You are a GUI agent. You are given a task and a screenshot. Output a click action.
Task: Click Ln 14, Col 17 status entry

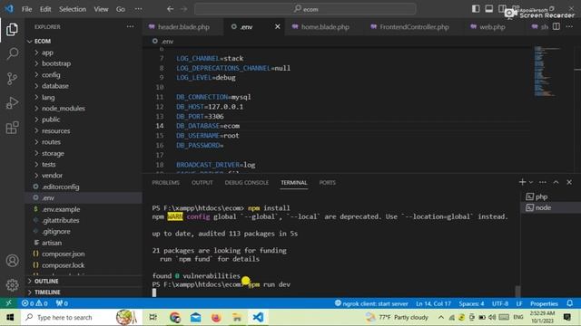[x=433, y=303]
